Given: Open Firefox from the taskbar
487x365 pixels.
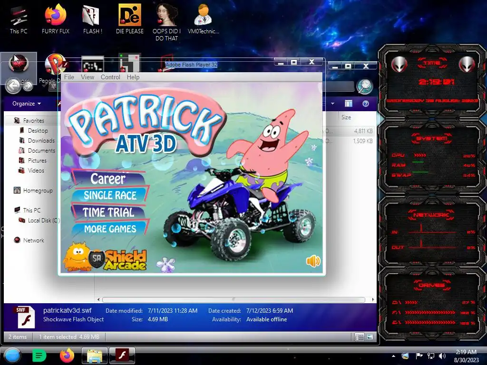Looking at the screenshot, I should [x=67, y=355].
